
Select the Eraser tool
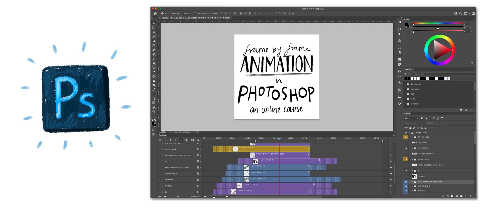tap(154, 72)
